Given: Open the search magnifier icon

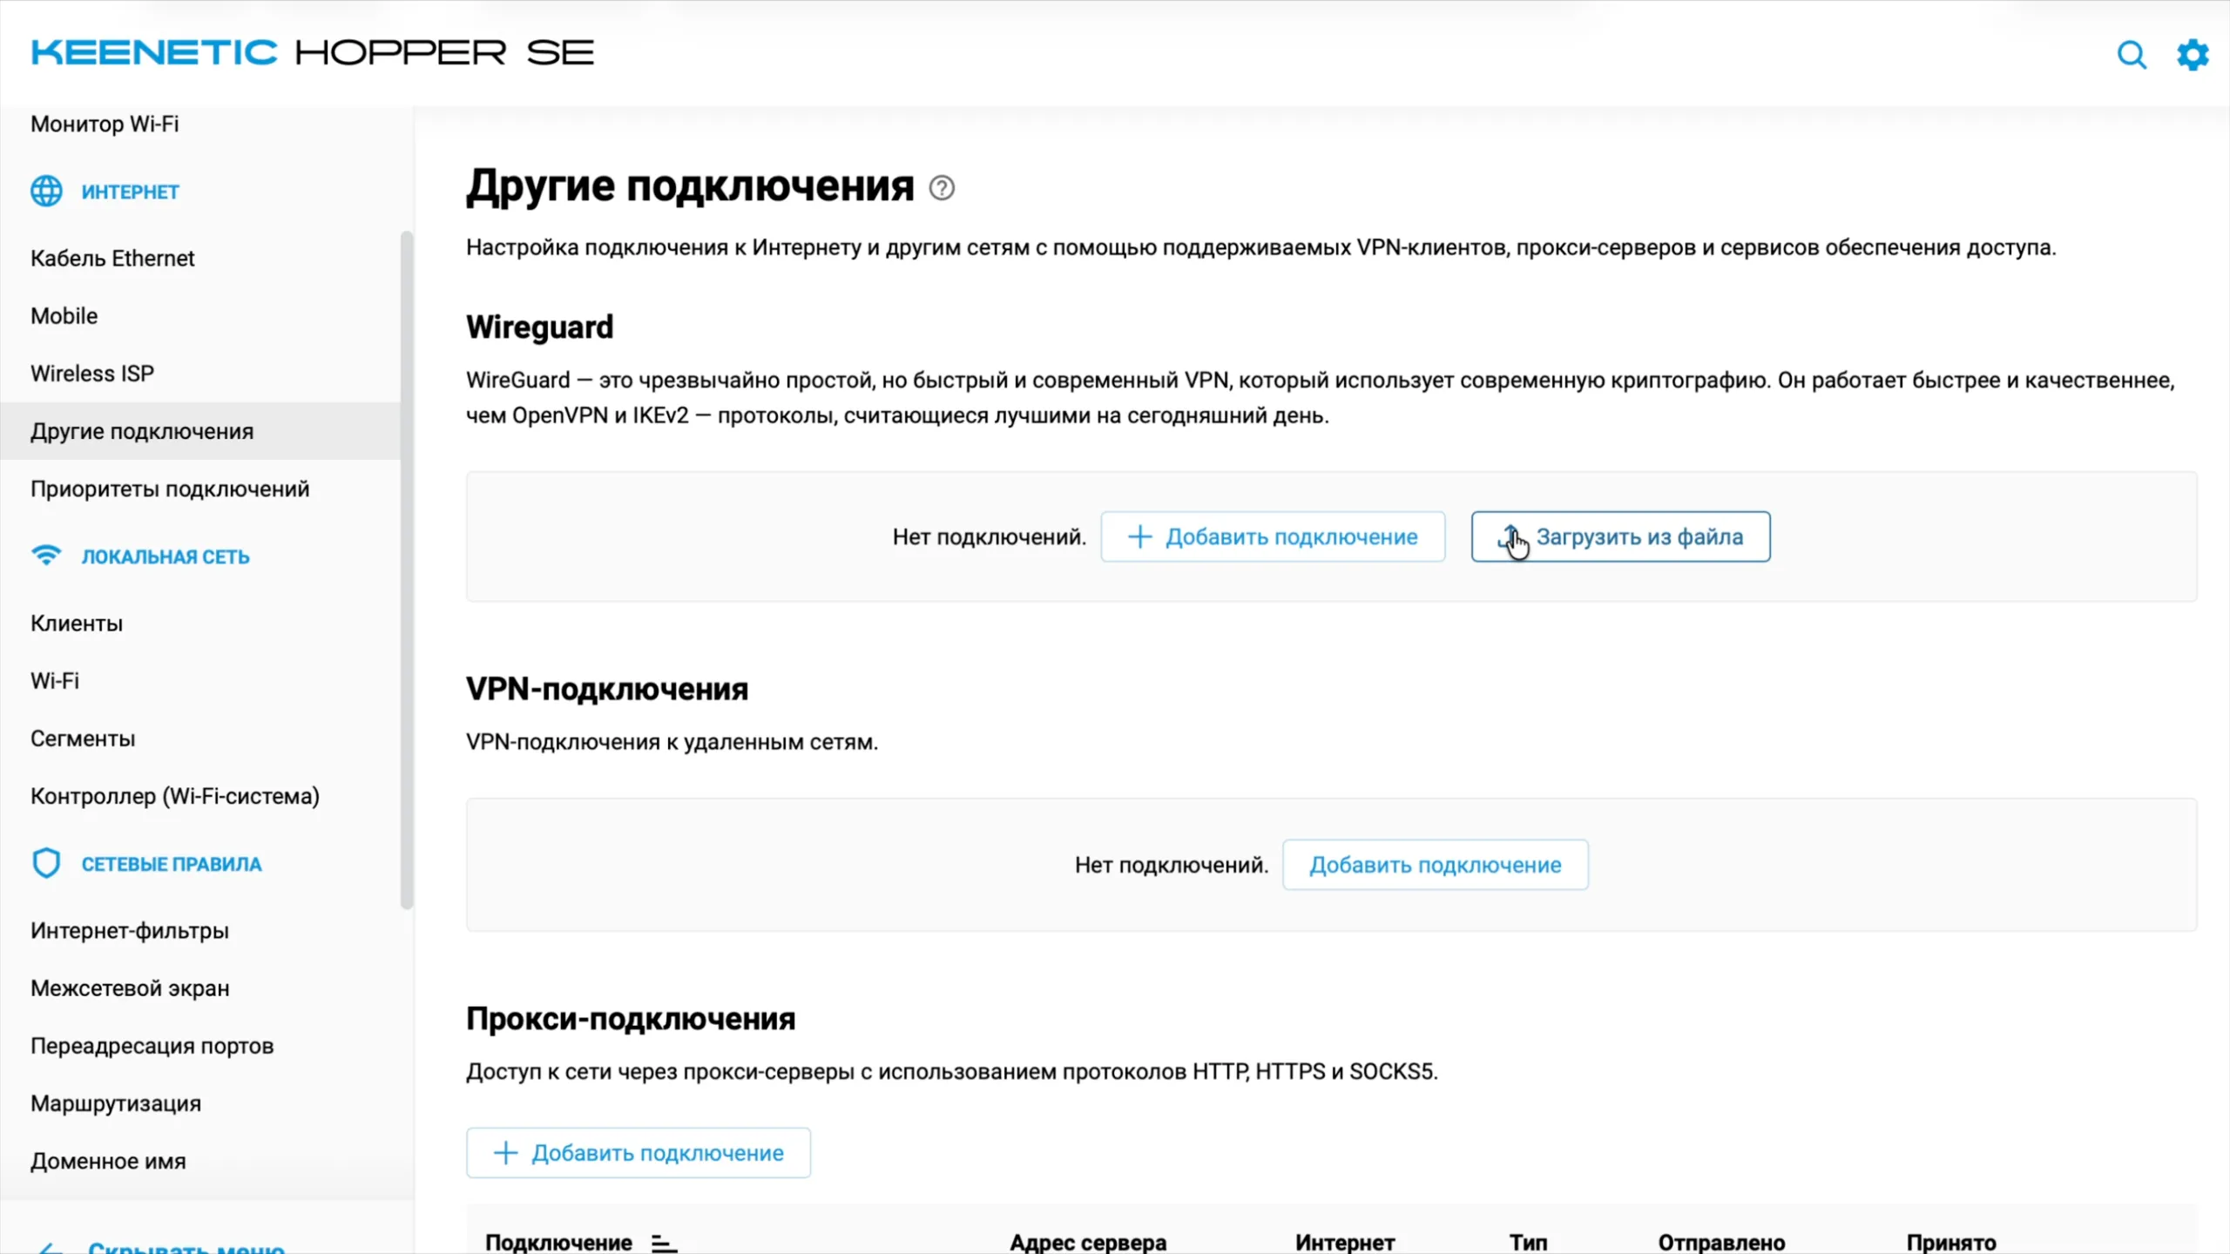Looking at the screenshot, I should pos(2132,54).
